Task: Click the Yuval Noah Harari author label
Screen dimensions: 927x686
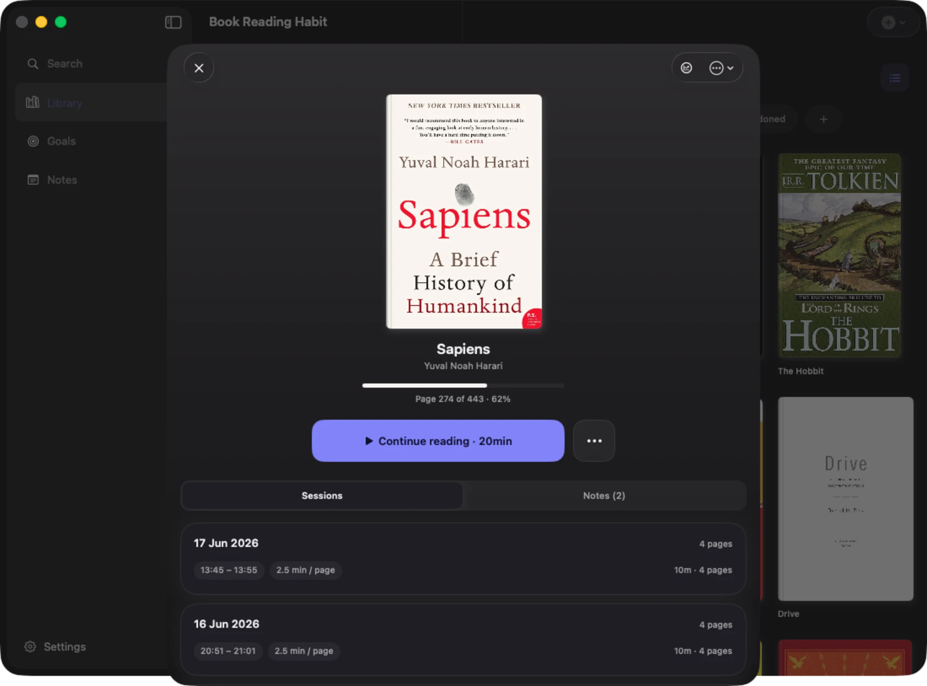Action: point(463,366)
